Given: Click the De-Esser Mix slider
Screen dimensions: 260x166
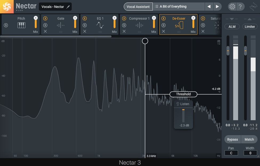Looking at the screenshot, I should point(193,22).
